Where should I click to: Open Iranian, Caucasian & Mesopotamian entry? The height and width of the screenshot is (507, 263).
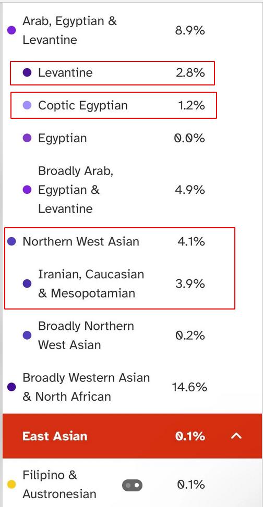click(113, 283)
